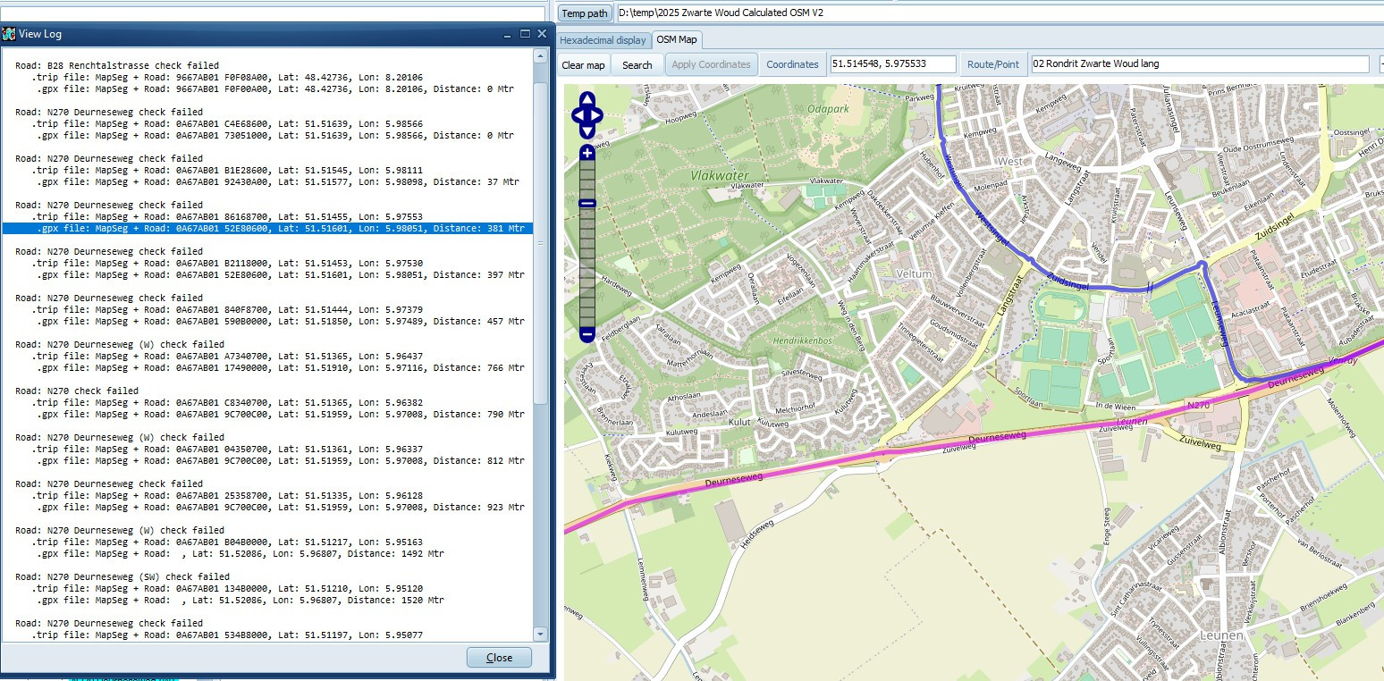Screen dimensions: 1384x681
Task: Pan the OSM map north with the up arrow
Action: pyautogui.click(x=587, y=98)
